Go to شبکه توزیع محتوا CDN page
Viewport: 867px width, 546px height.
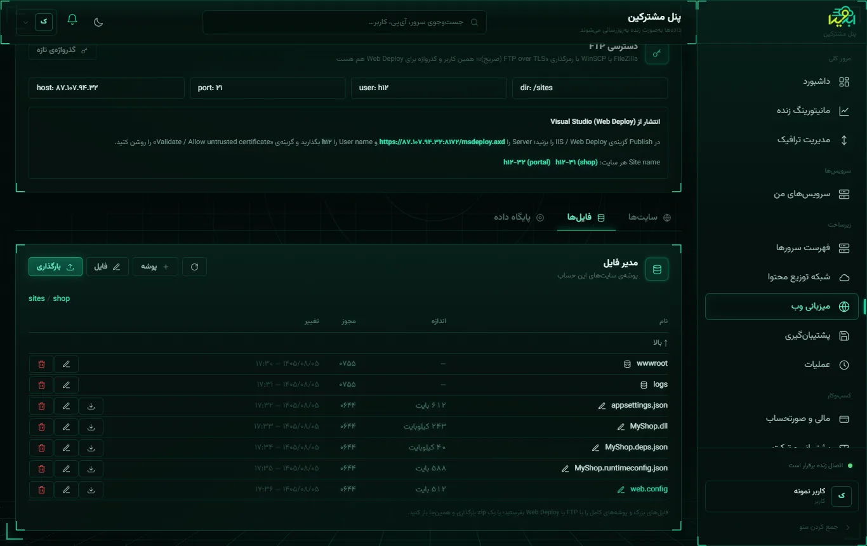tap(782, 277)
